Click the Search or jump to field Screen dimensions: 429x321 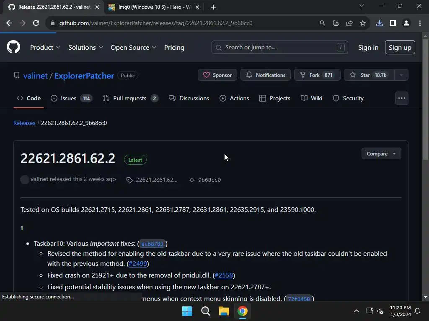(279, 47)
